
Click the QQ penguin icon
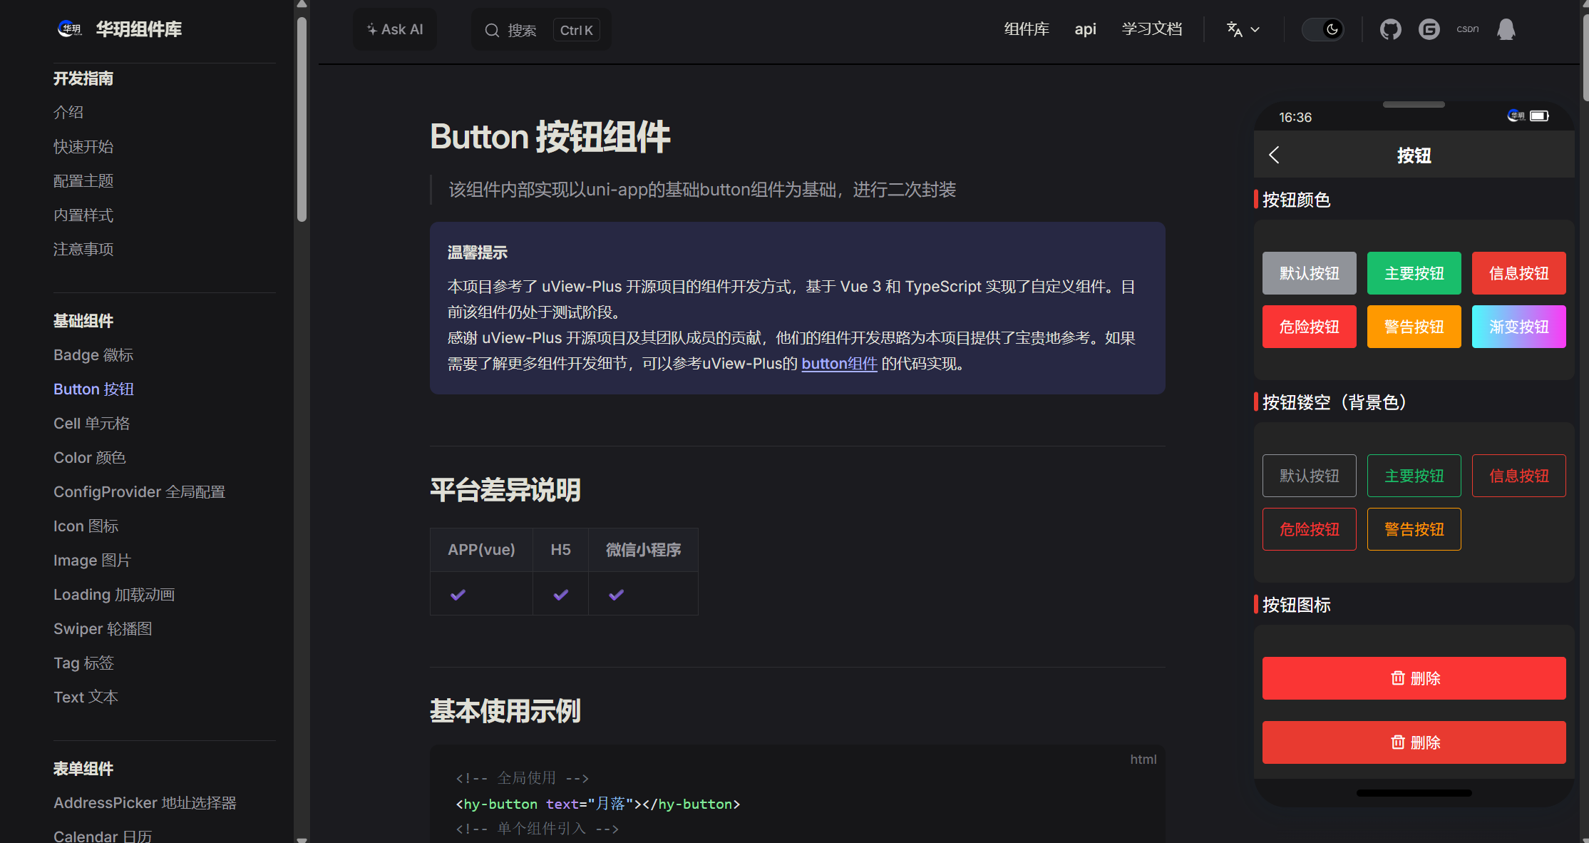[1506, 29]
